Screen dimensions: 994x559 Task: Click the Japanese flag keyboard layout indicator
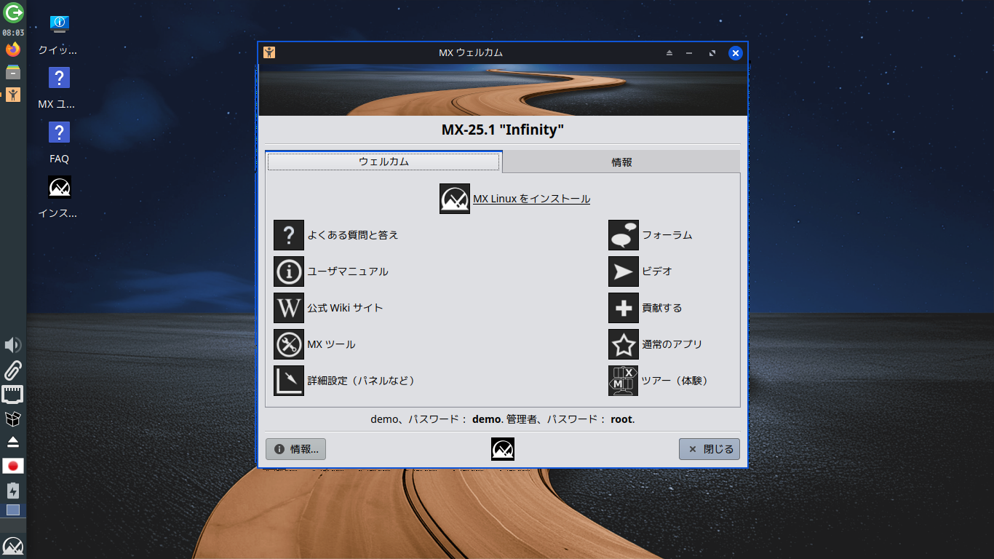point(13,466)
